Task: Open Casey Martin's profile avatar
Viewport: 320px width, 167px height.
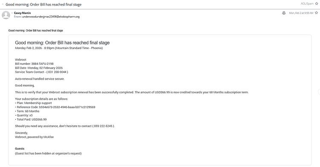Action: (x=6, y=15)
